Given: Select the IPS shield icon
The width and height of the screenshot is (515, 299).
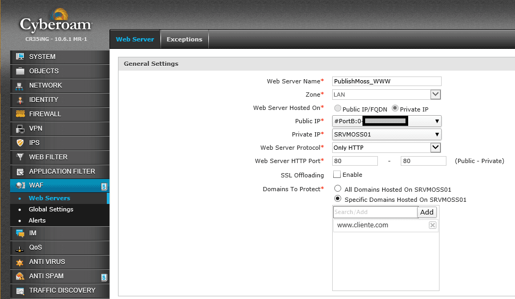Looking at the screenshot, I should tap(20, 142).
